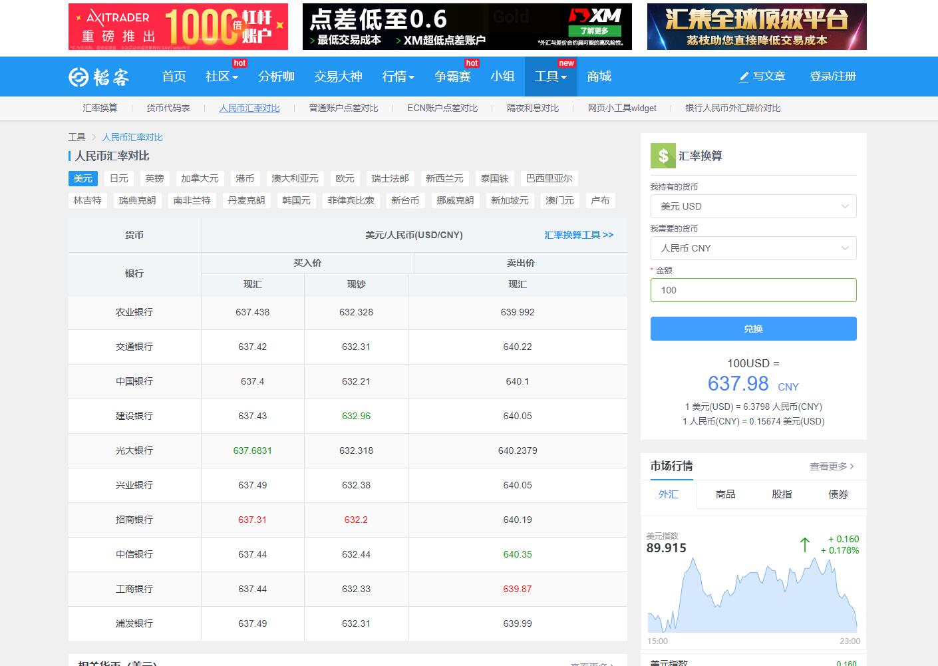Open the AxiTrader 1000倍 banner ad

[178, 27]
